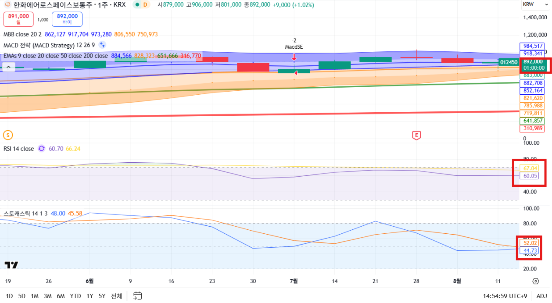The width and height of the screenshot is (552, 303).
Task: Collapse the indicator legend with chevron
Action: click(8, 68)
